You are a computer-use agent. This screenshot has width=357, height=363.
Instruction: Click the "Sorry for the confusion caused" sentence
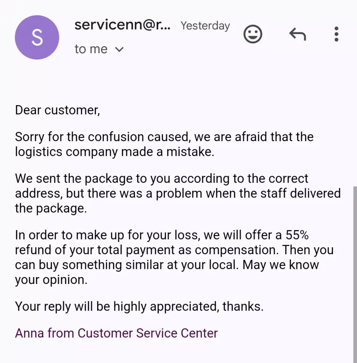[103, 136]
